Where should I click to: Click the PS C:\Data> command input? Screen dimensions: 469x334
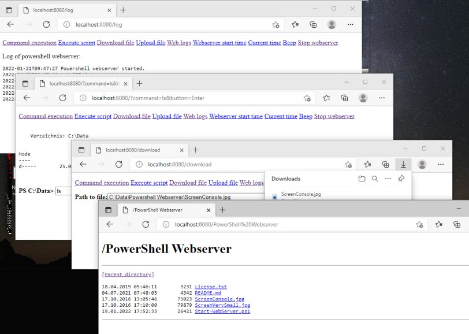click(64, 191)
